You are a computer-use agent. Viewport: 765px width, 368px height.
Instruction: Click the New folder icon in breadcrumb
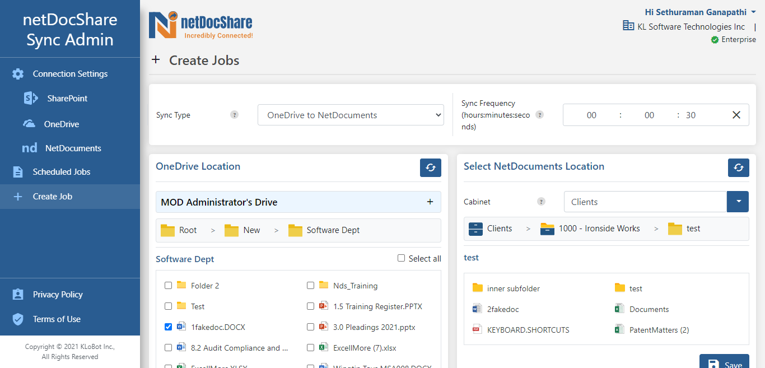[231, 230]
